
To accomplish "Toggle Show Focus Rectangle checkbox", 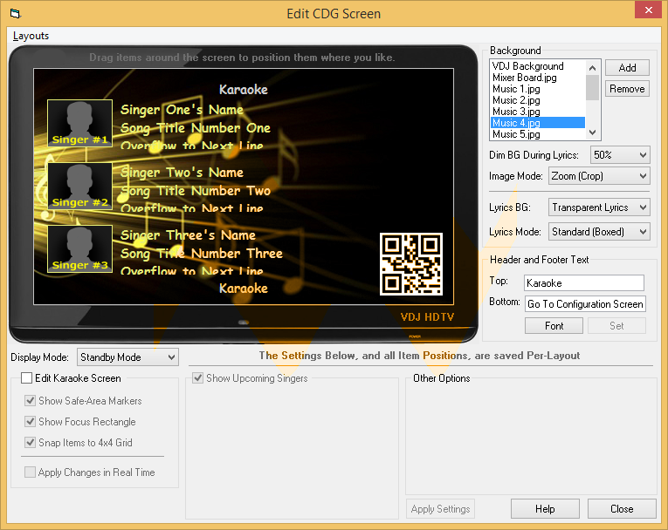I will [x=30, y=422].
